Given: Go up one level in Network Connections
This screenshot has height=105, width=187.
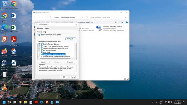Looking at the screenshot, I should 46,17.
